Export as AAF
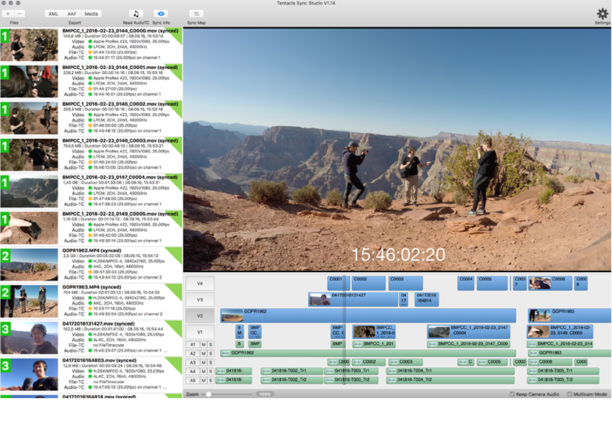 pos(73,14)
